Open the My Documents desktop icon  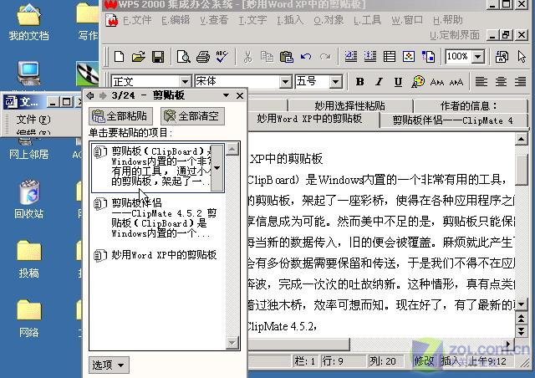pos(28,21)
